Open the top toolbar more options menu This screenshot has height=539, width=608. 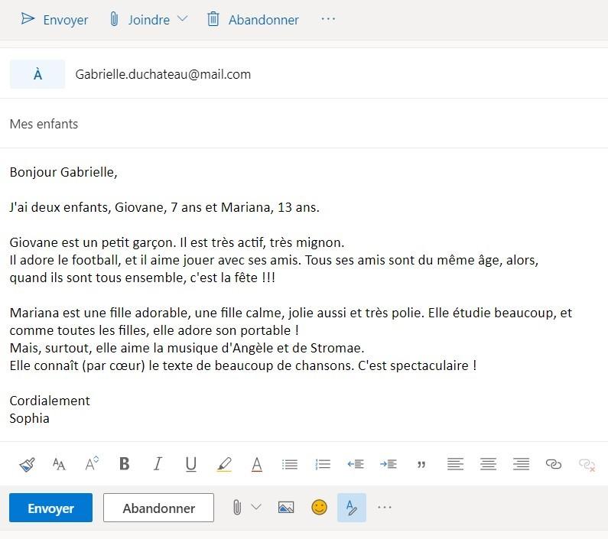328,19
